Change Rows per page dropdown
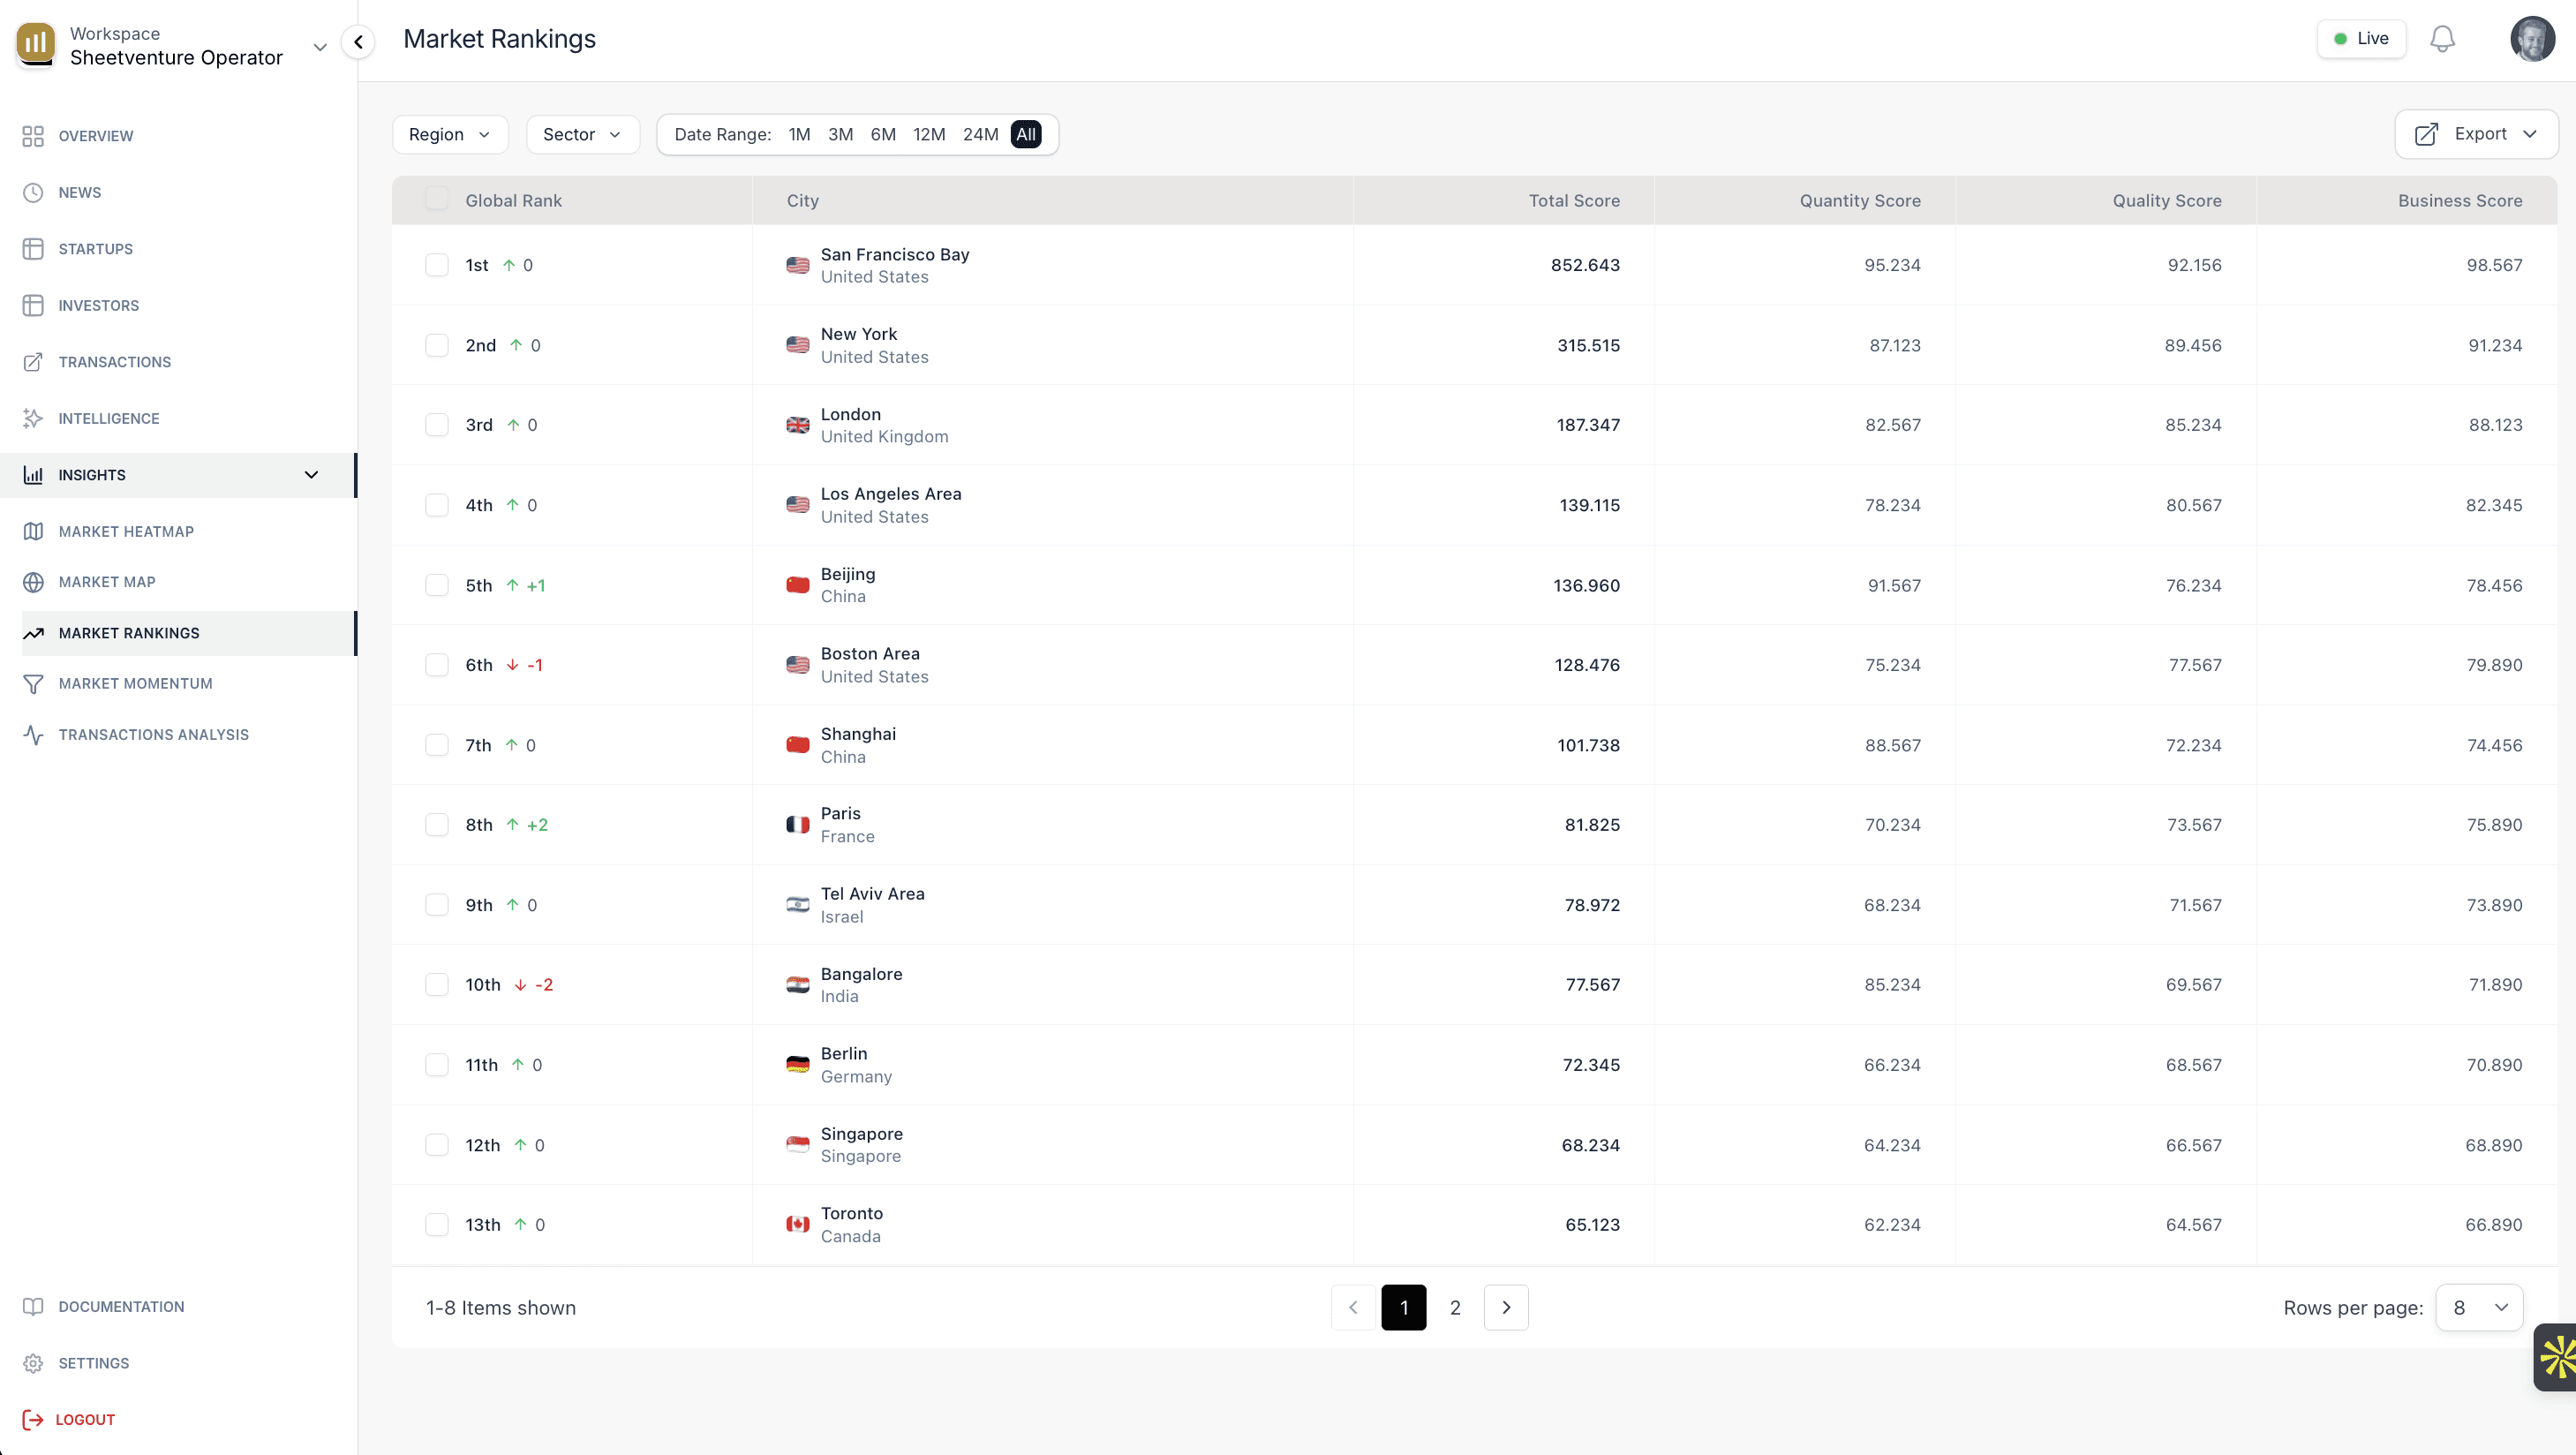 pyautogui.click(x=2479, y=1308)
